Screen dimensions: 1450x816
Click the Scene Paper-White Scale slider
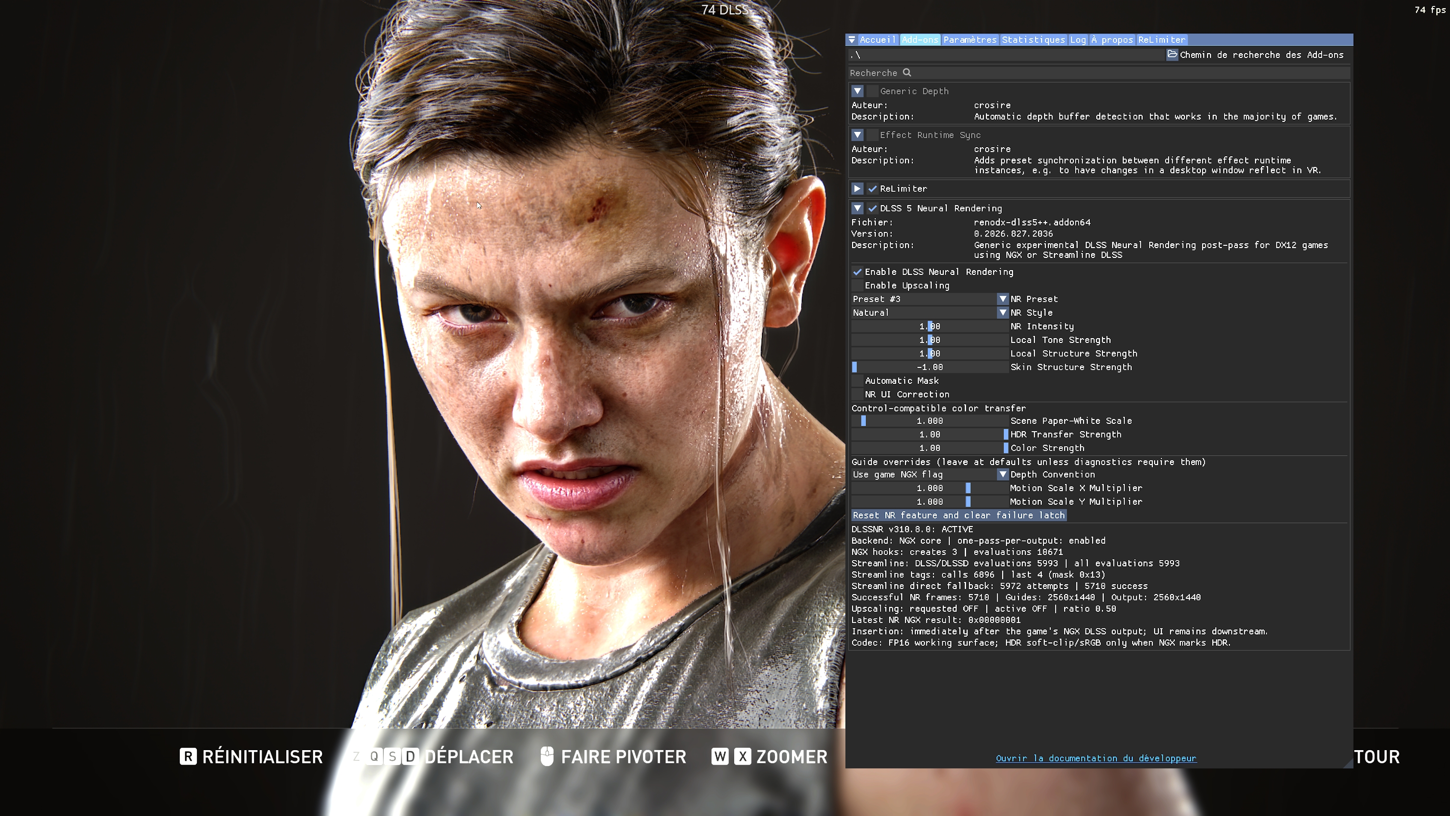click(929, 421)
